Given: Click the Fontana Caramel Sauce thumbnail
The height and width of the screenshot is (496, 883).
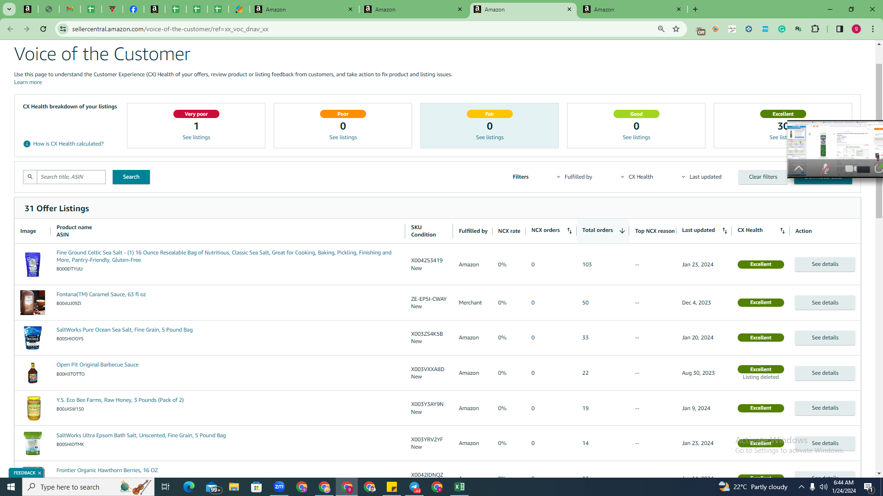Looking at the screenshot, I should pyautogui.click(x=33, y=303).
